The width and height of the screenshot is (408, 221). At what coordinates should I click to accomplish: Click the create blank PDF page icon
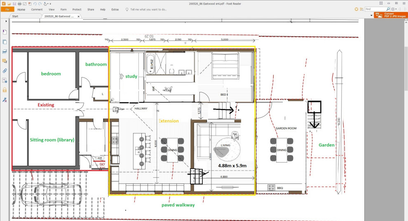(30, 4)
